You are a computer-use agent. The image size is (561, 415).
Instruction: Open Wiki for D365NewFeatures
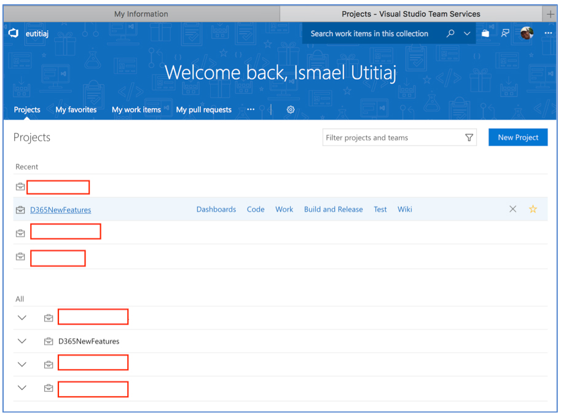click(405, 209)
